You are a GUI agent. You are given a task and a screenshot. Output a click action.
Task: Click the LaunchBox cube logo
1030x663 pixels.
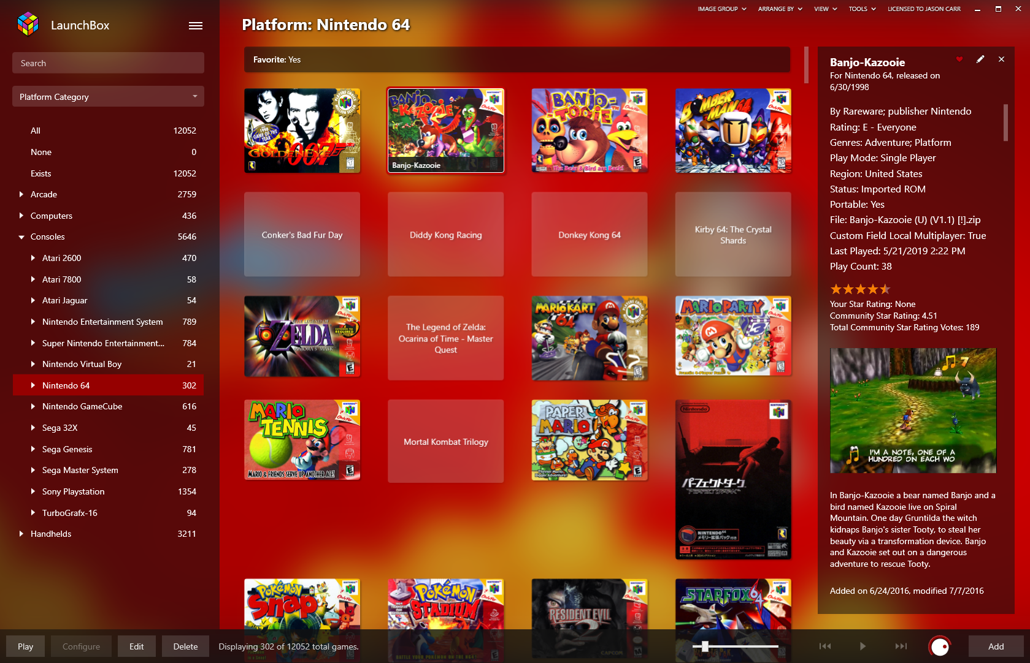[28, 25]
